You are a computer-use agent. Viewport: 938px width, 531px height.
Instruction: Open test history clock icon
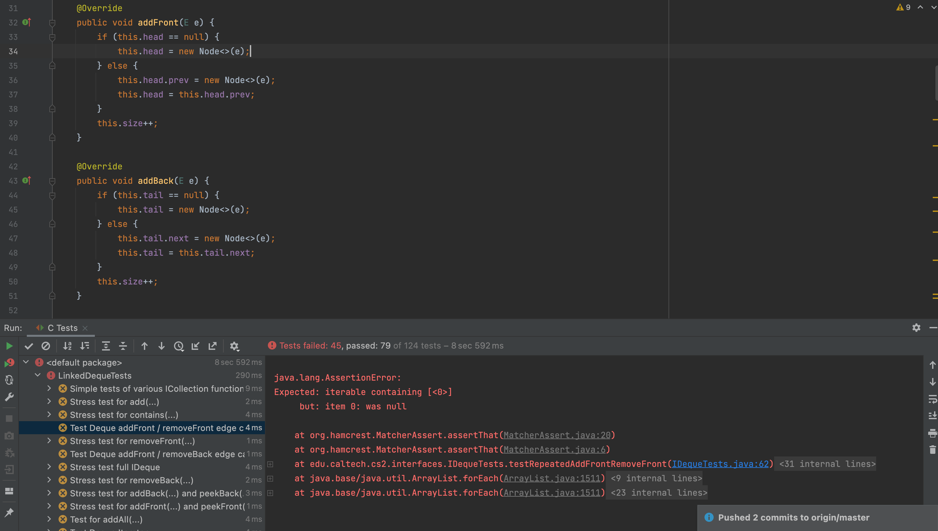(179, 346)
